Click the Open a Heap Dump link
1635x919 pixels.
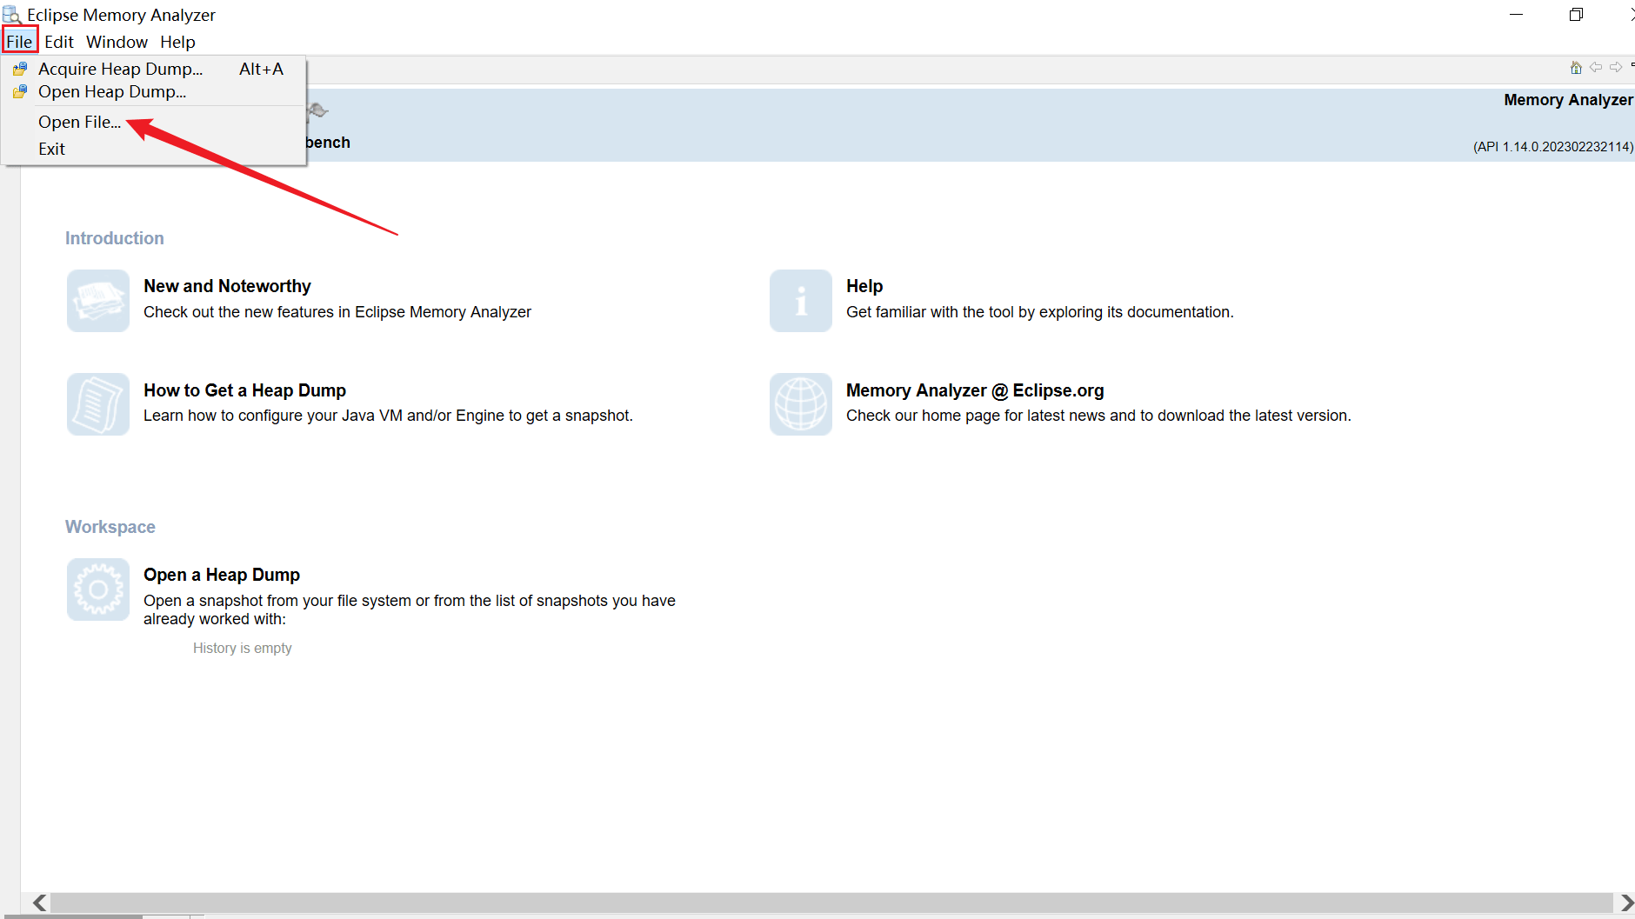(222, 575)
